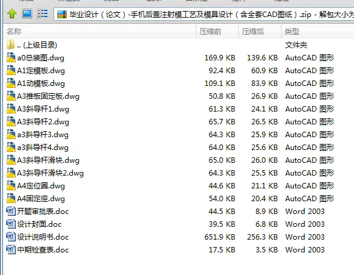Click the Word icon of 设计说明书.doc
This screenshot has width=354, height=275.
[11, 237]
